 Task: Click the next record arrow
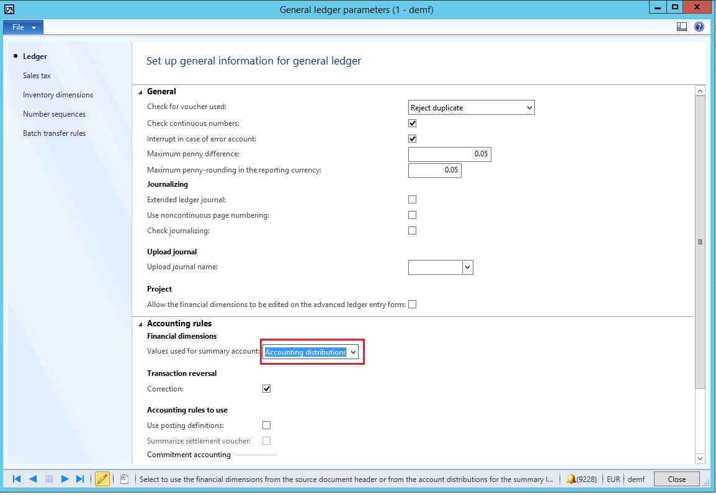(65, 479)
